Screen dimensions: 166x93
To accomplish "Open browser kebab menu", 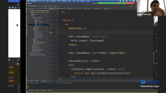I will coord(18,7).
